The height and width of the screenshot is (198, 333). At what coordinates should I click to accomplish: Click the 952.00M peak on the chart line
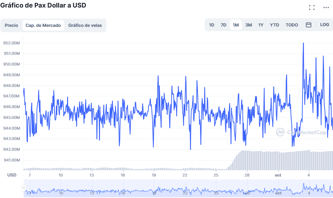tap(303, 43)
